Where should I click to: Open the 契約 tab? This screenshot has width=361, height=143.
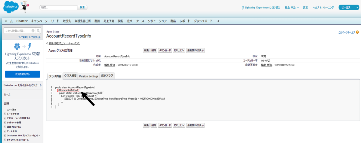(121, 21)
